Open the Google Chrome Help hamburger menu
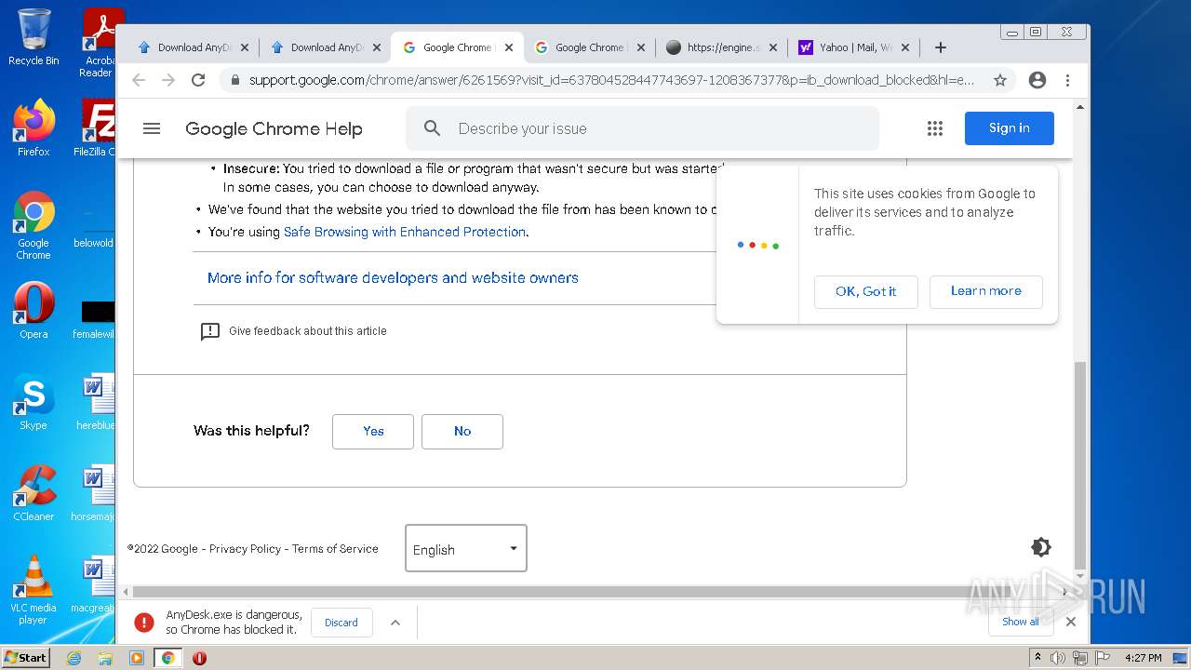 click(x=152, y=128)
